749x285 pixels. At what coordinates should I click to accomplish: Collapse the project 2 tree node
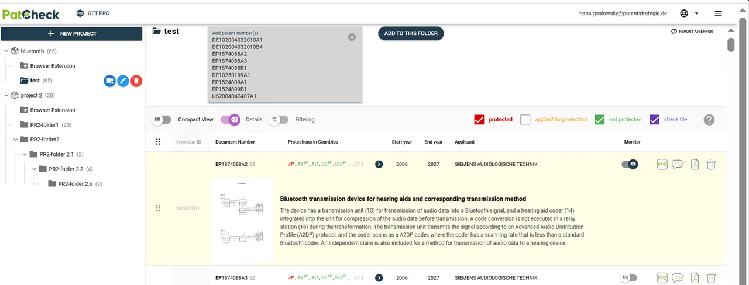tap(6, 95)
